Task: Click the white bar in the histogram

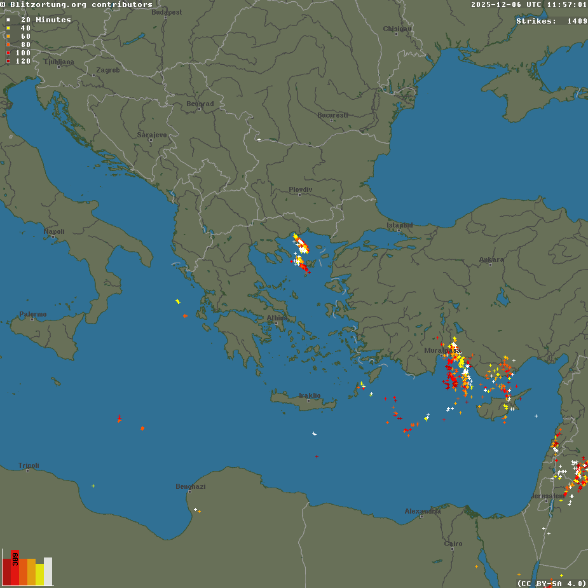Action: point(48,571)
